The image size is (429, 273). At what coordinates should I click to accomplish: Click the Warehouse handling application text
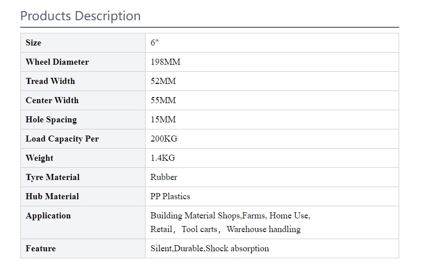point(263,229)
